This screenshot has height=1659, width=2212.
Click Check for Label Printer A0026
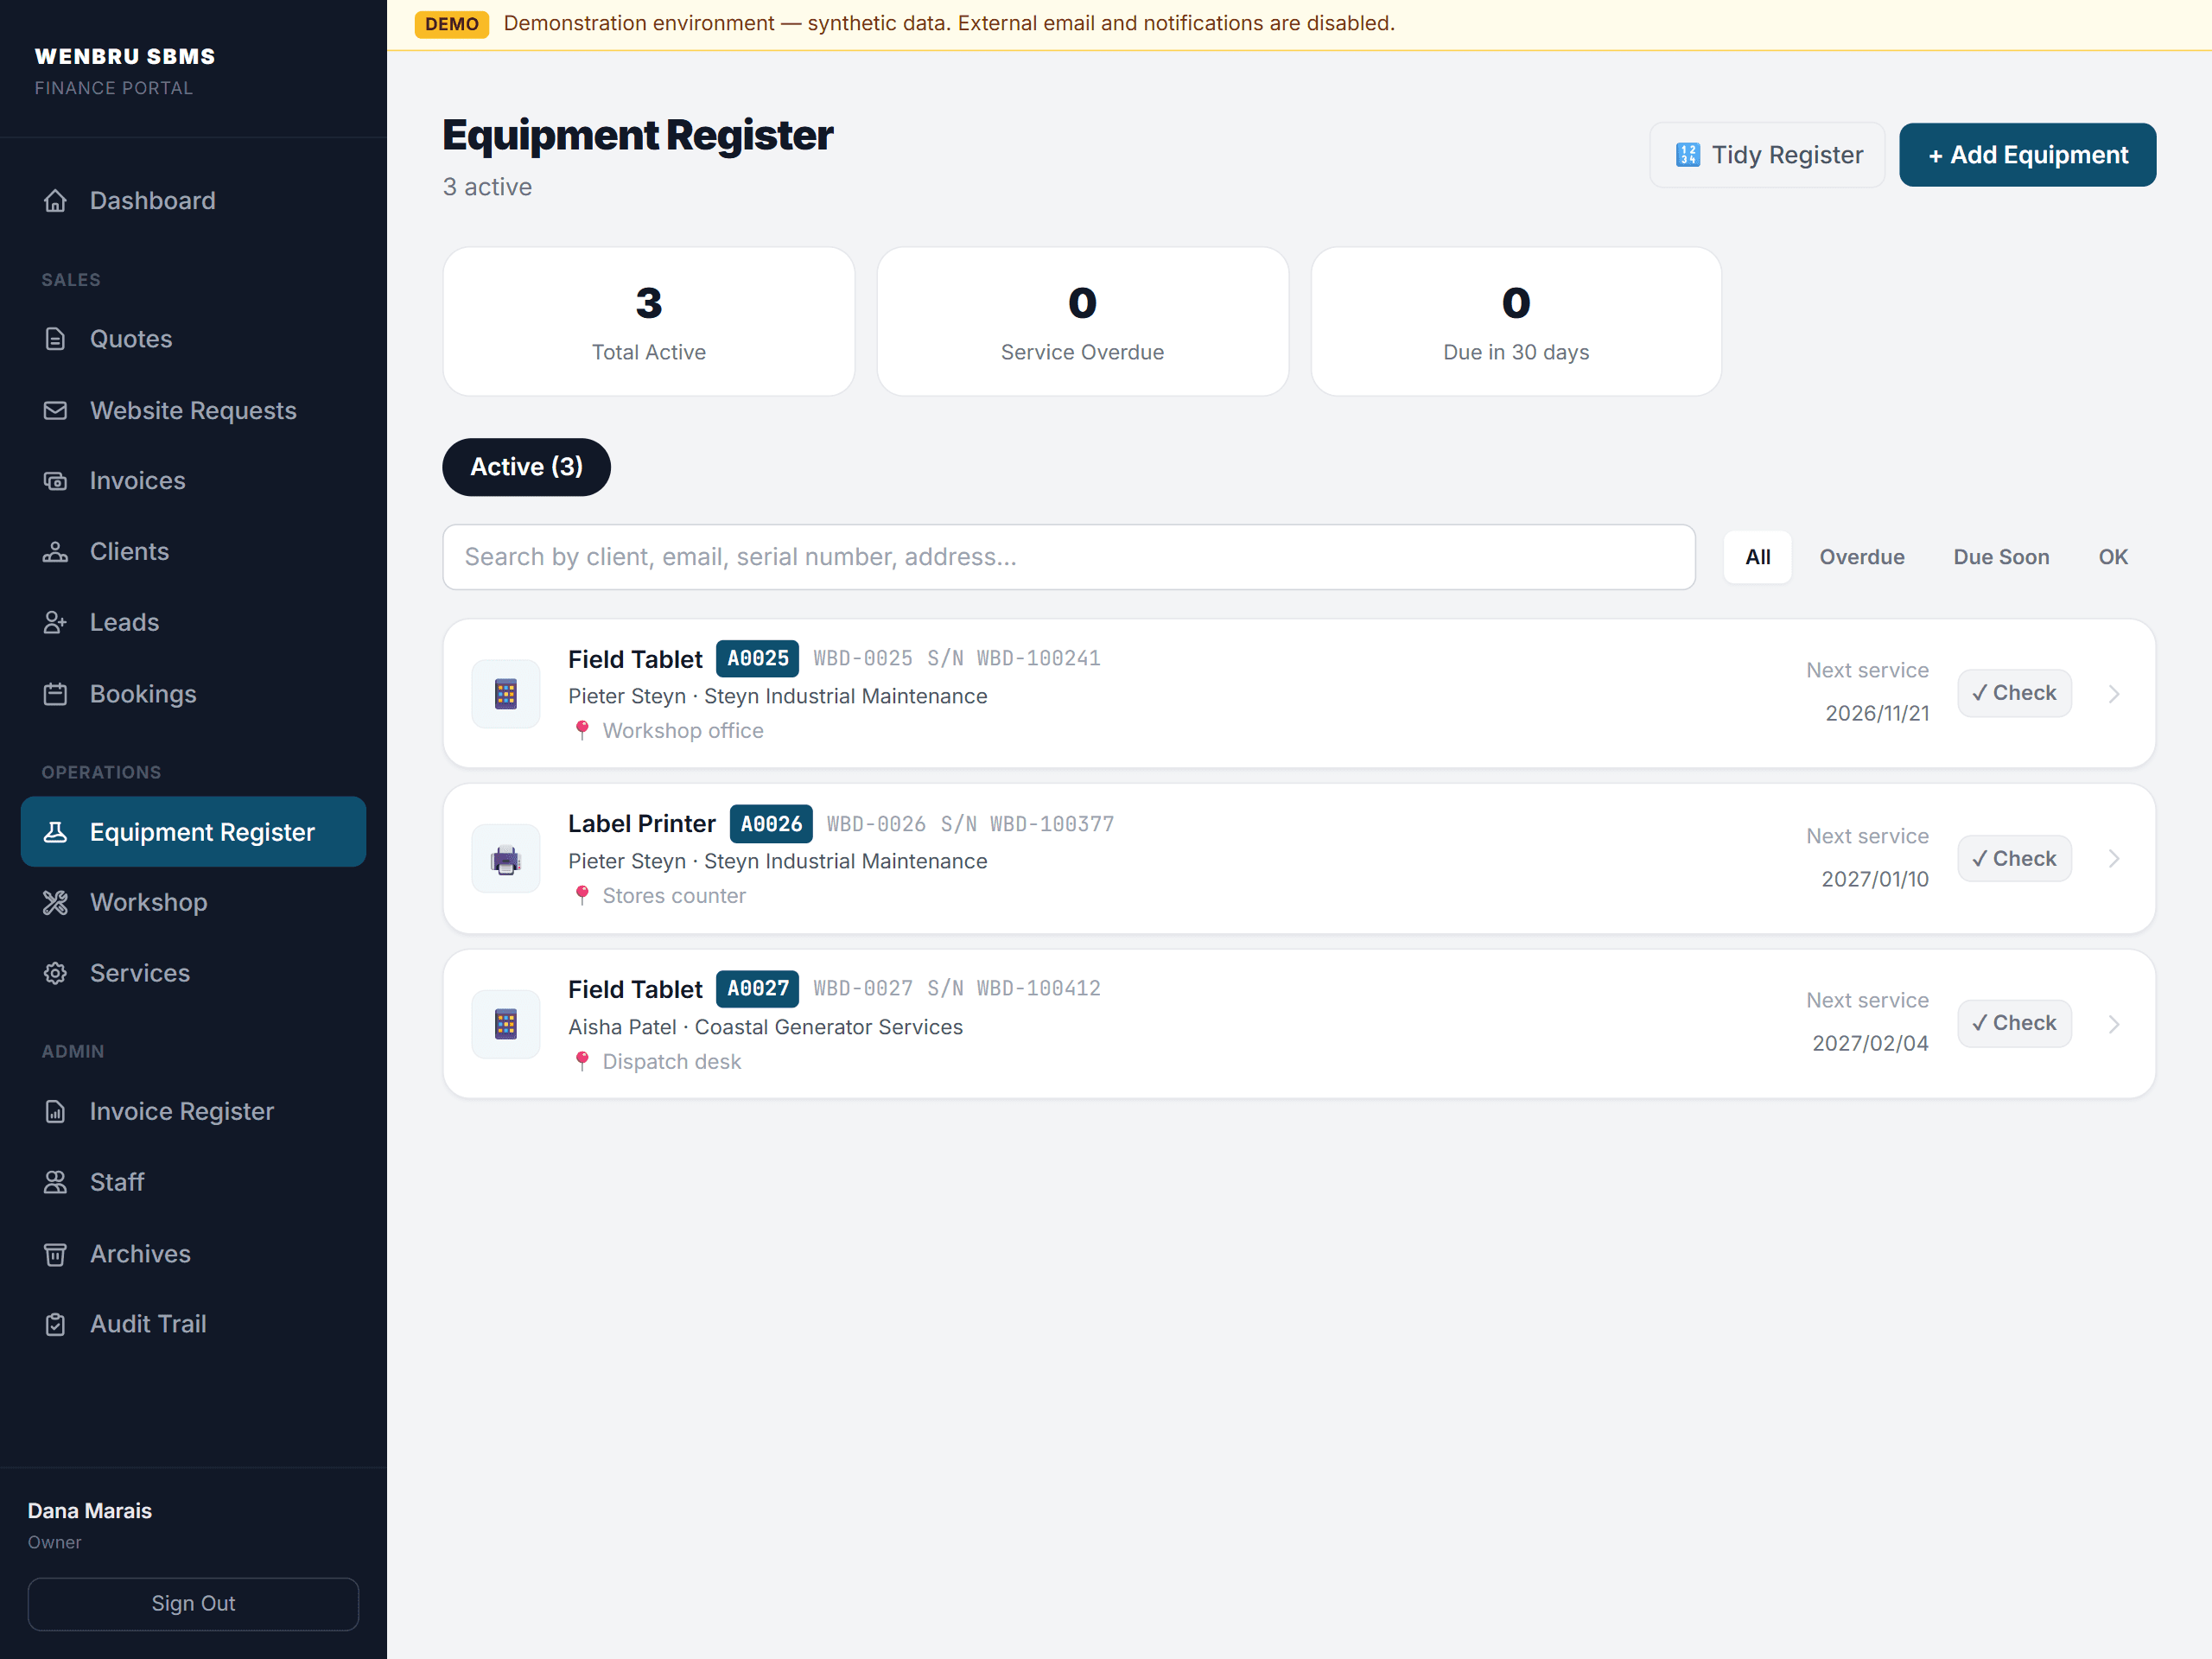click(2013, 858)
